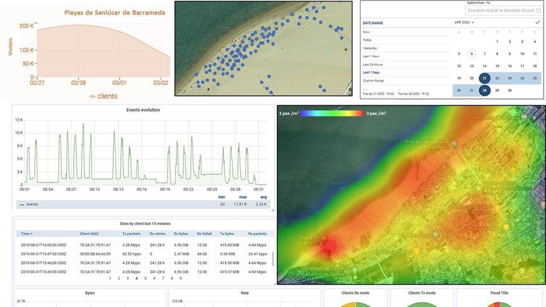Click the MAC address 08:EE:8B:A6:66:DF cell

95,254
